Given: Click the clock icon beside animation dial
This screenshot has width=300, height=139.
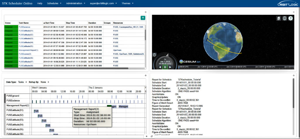Looking at the screenshot, I should pyautogui.click(x=154, y=54).
